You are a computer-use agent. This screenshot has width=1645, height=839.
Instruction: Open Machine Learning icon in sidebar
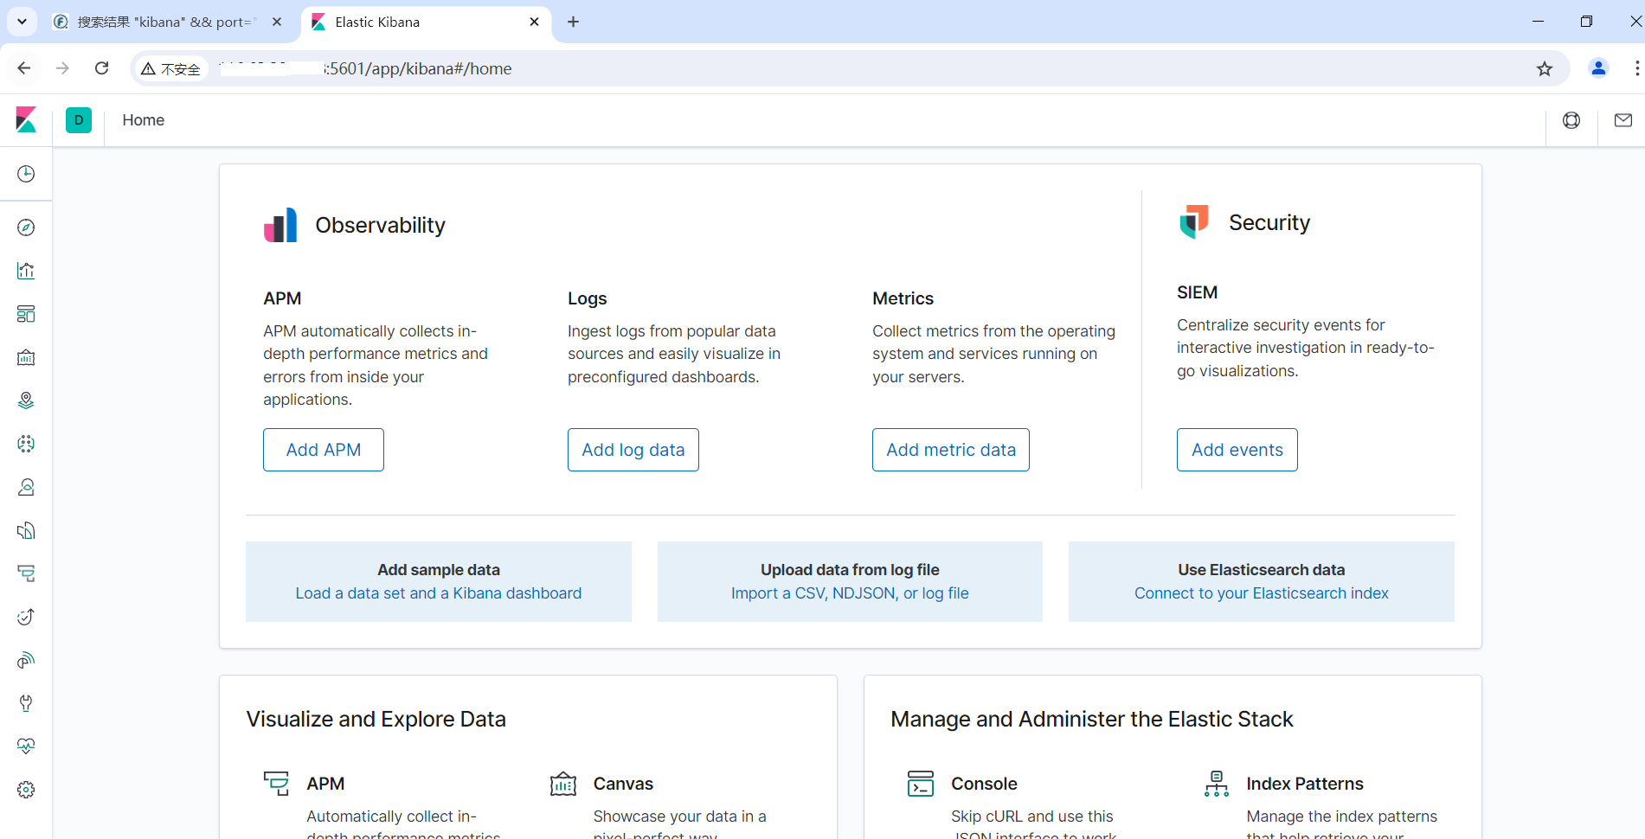coord(26,444)
